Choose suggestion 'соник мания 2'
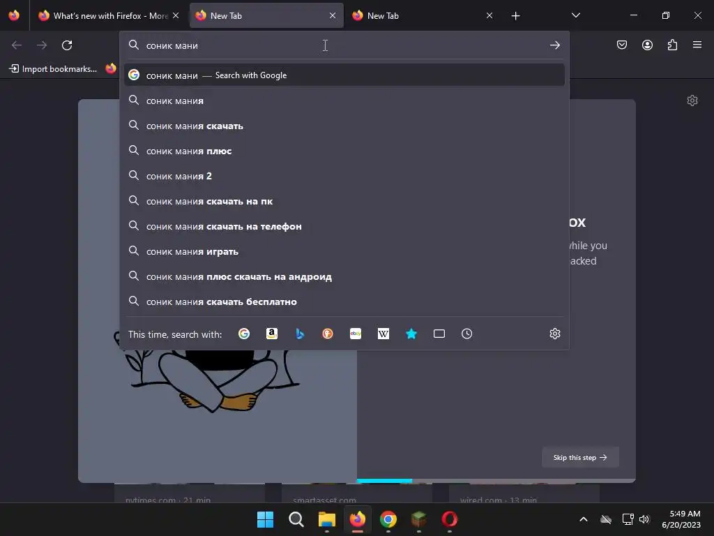This screenshot has height=536, width=714. click(344, 176)
